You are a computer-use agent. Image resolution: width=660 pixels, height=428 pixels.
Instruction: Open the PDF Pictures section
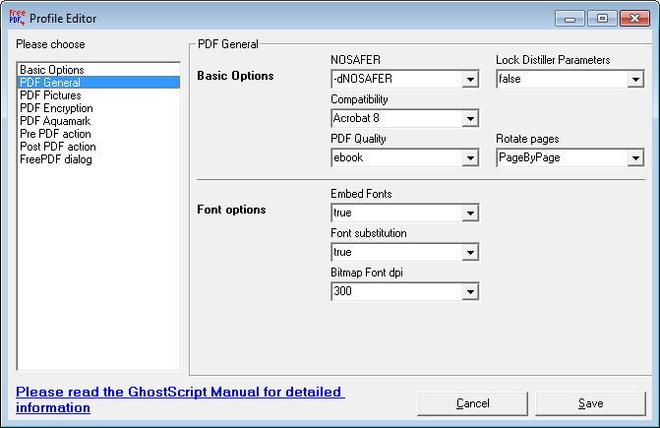coord(99,95)
